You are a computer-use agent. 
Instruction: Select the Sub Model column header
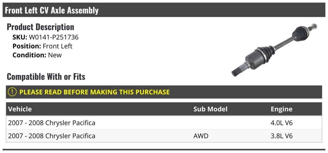tap(210, 109)
